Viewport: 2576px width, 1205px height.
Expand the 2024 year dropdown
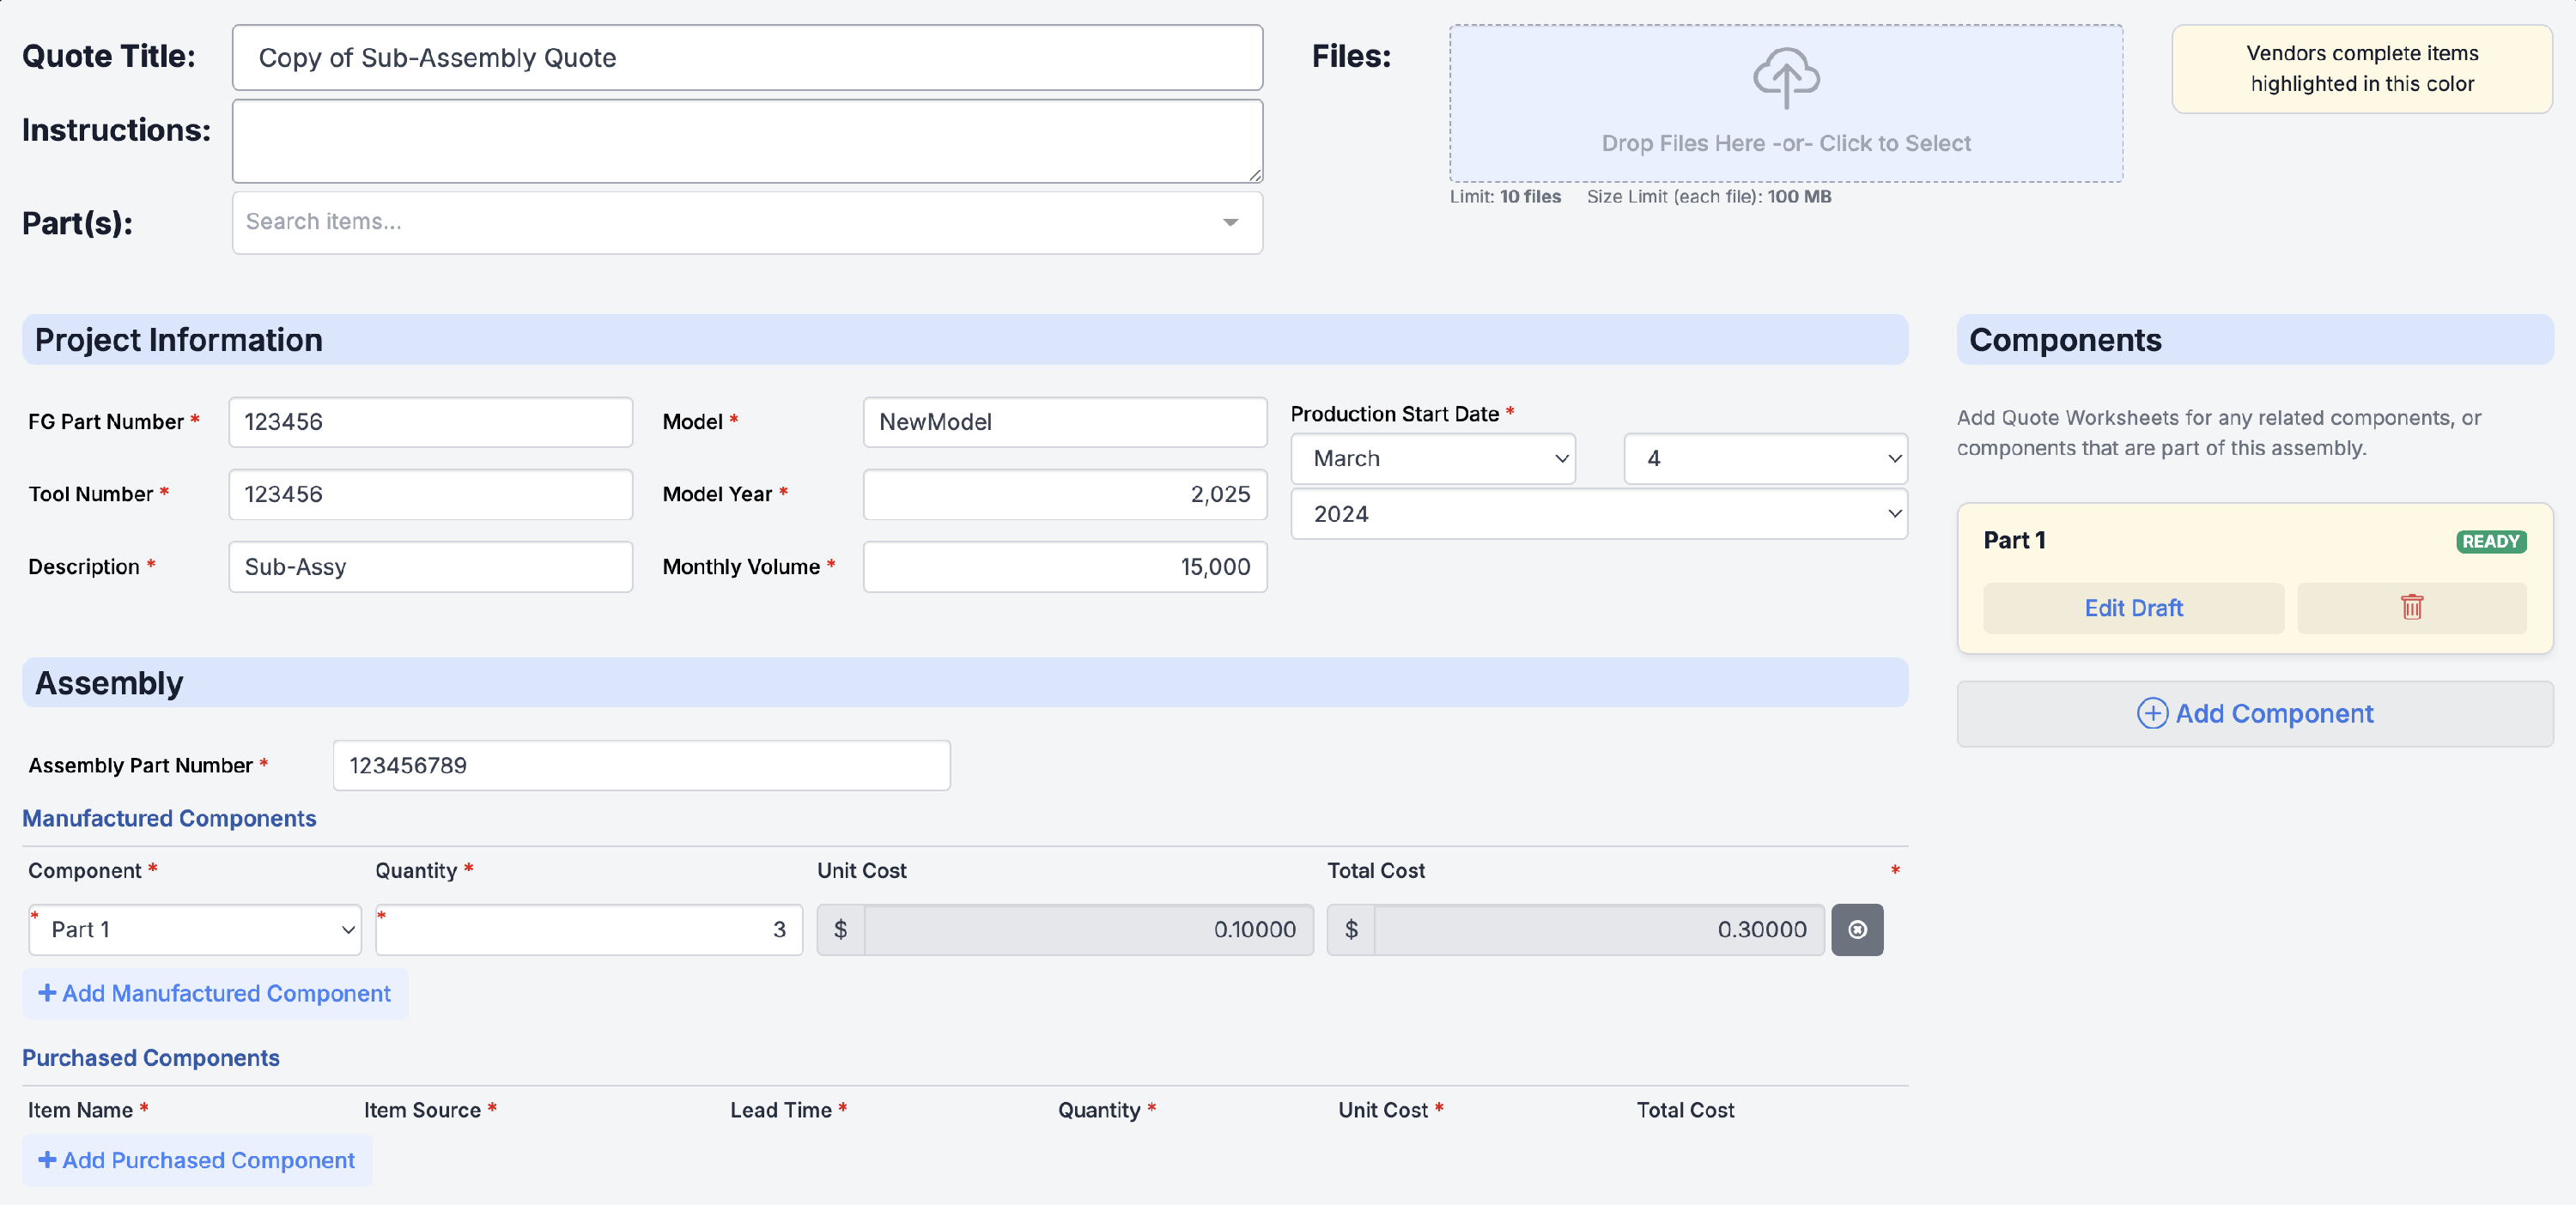point(1598,513)
